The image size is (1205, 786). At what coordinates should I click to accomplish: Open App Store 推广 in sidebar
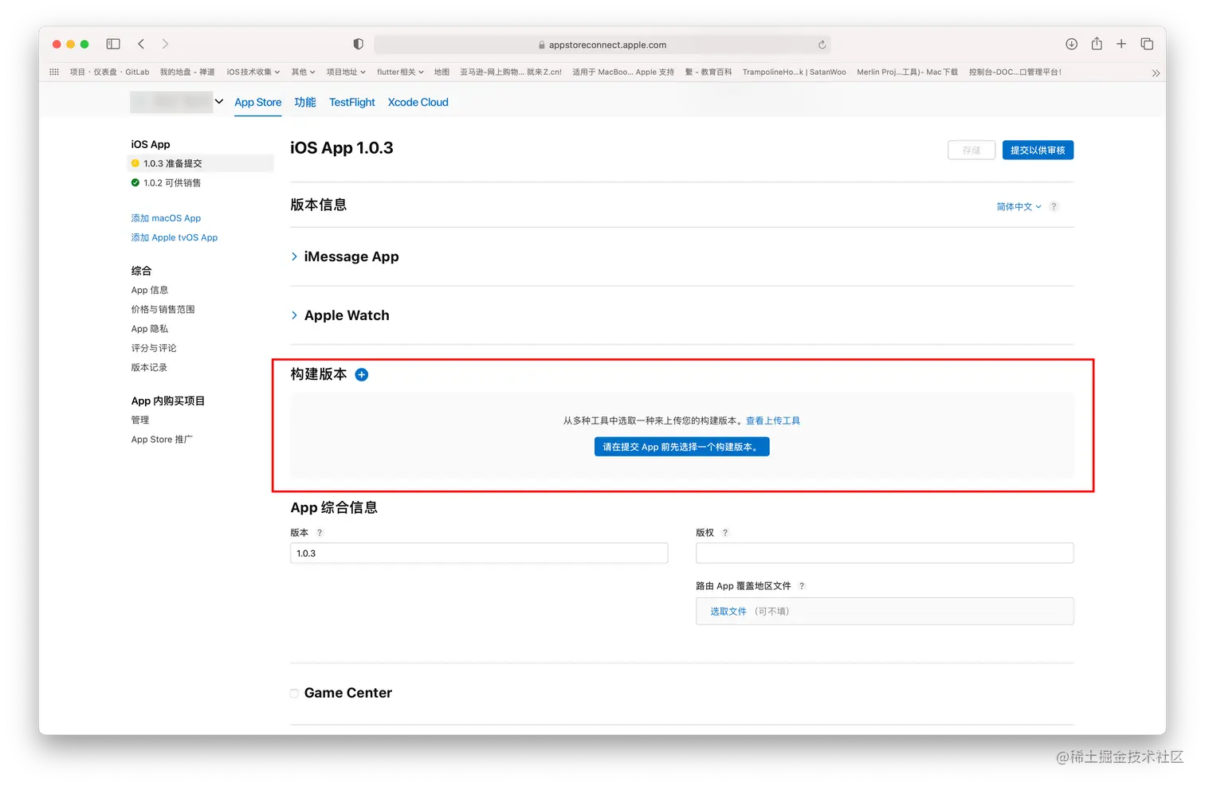[x=162, y=440]
